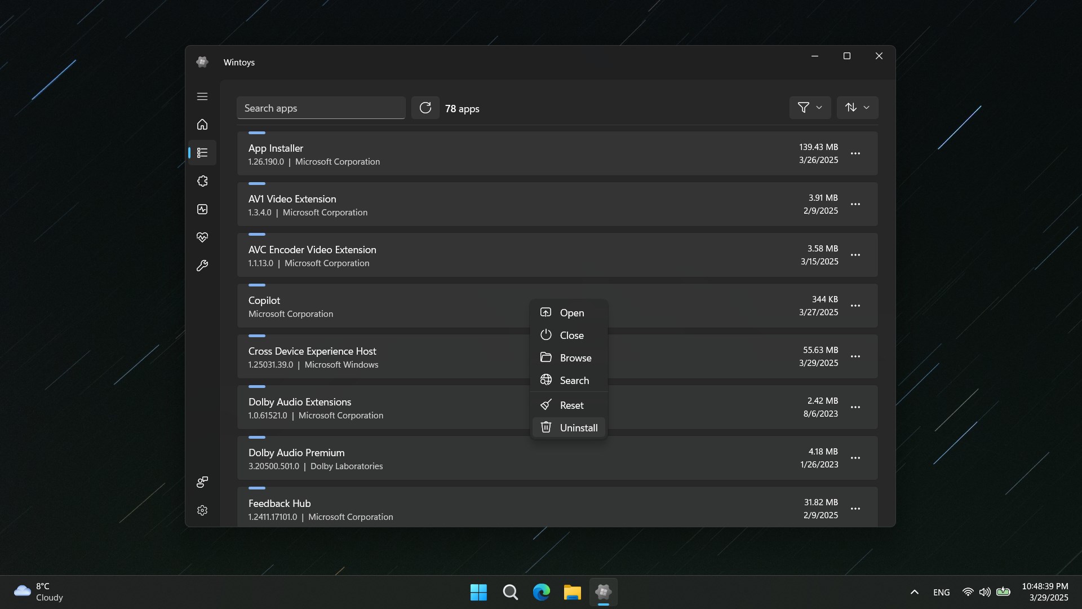1082x609 pixels.
Task: Open the Home section in the sidebar
Action: (202, 125)
